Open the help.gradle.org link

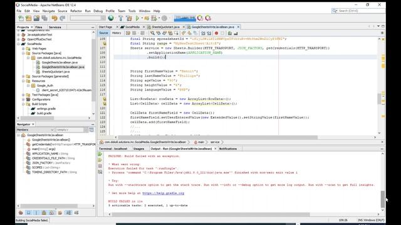(x=163, y=193)
